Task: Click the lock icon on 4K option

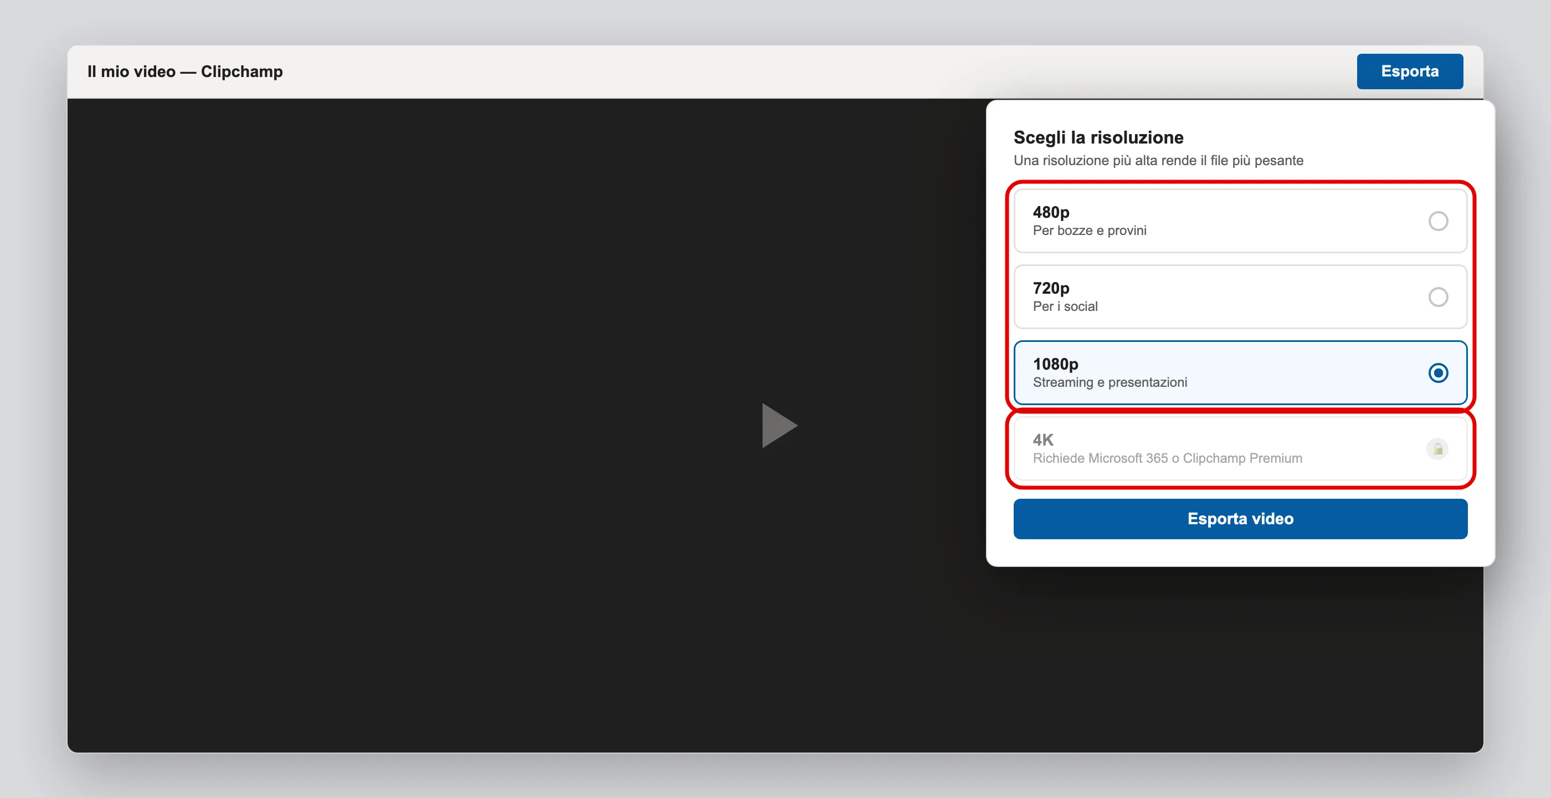Action: pyautogui.click(x=1437, y=449)
